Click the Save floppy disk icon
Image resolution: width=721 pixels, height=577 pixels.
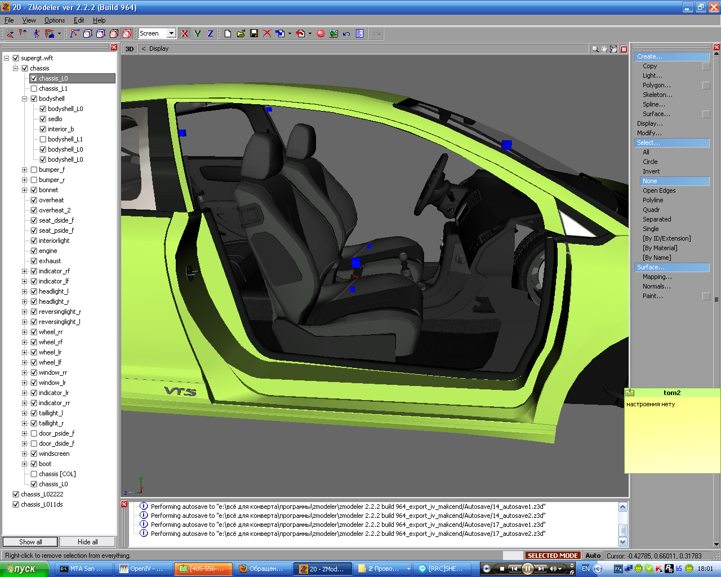[x=254, y=34]
